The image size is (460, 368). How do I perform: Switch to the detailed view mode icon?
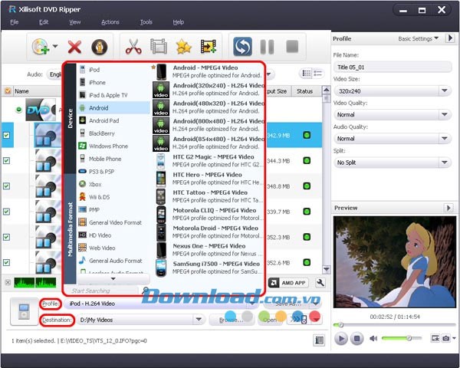click(x=318, y=73)
